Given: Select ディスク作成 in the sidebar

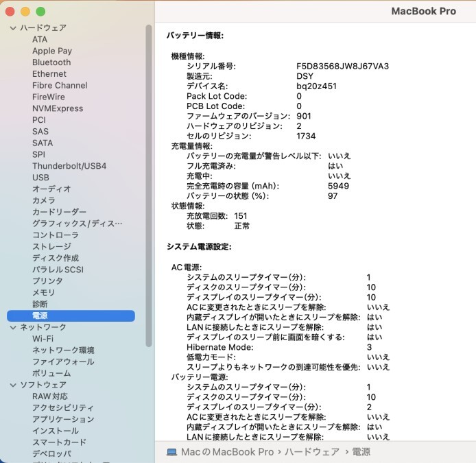Looking at the screenshot, I should point(56,259).
